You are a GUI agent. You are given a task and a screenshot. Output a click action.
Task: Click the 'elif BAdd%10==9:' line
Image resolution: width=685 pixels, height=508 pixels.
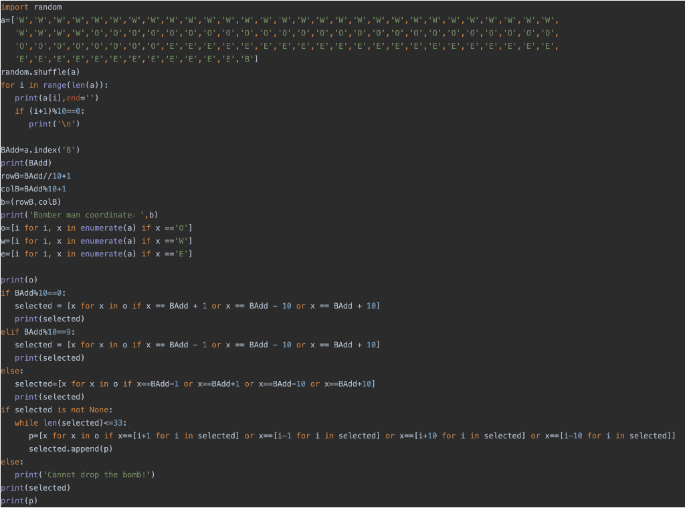(x=38, y=331)
